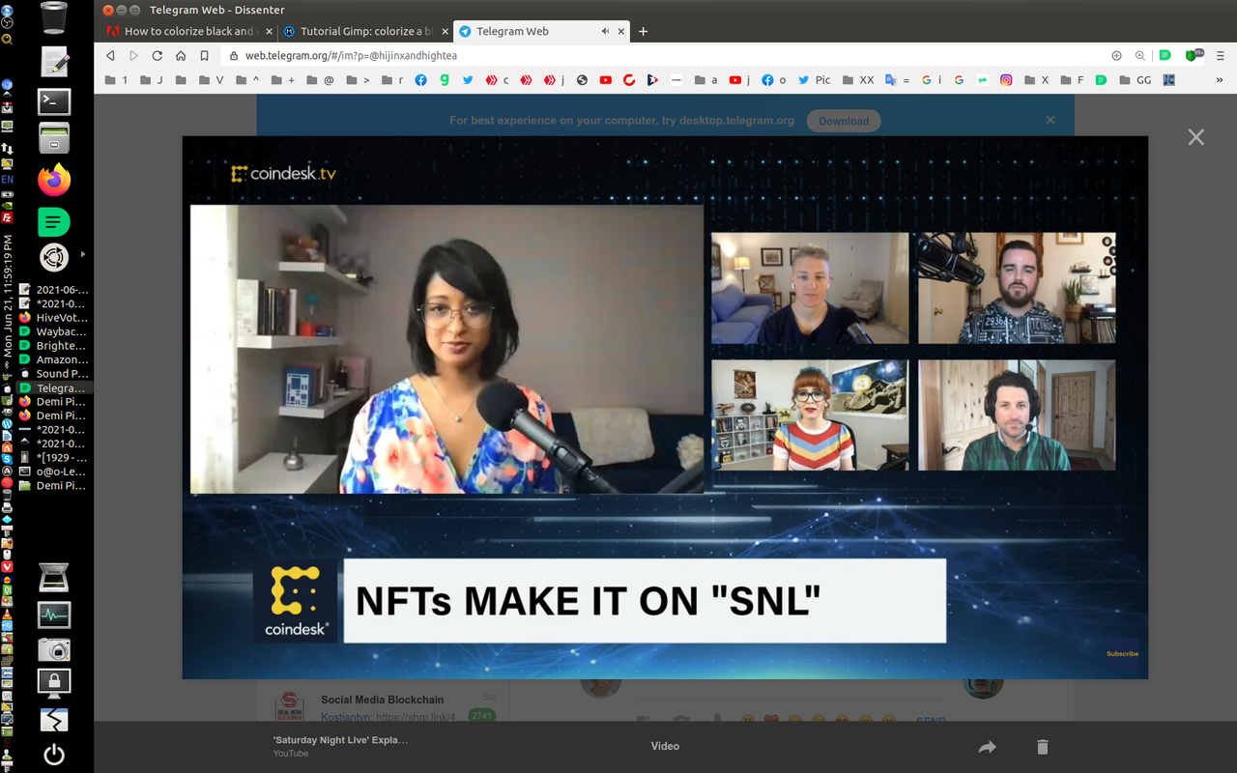The width and height of the screenshot is (1237, 773).
Task: Click the Ubuntu logo launcher in dock
Action: point(54,257)
